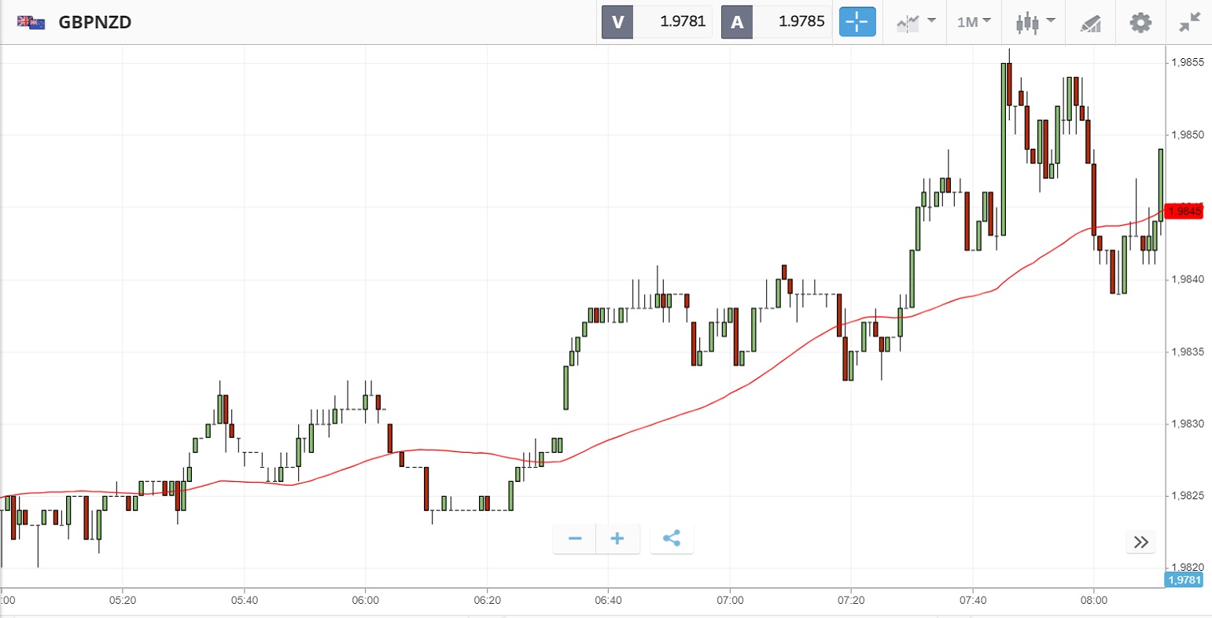The height and width of the screenshot is (618, 1212).
Task: Click the GBPNZD flag icon
Action: click(31, 22)
